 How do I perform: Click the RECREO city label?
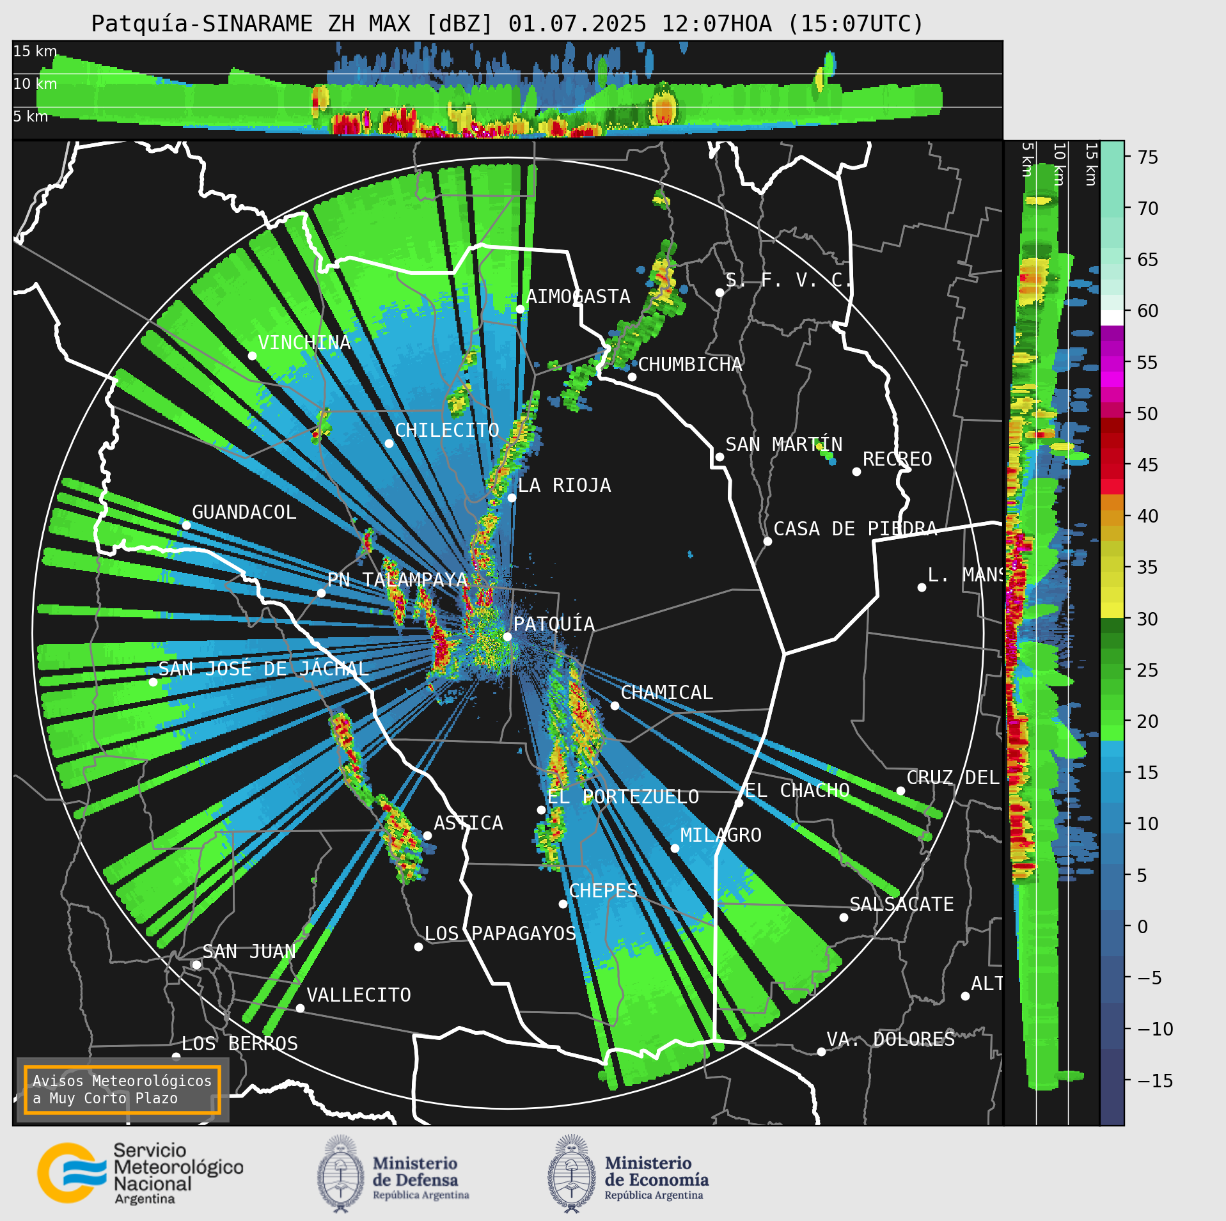pos(897,459)
